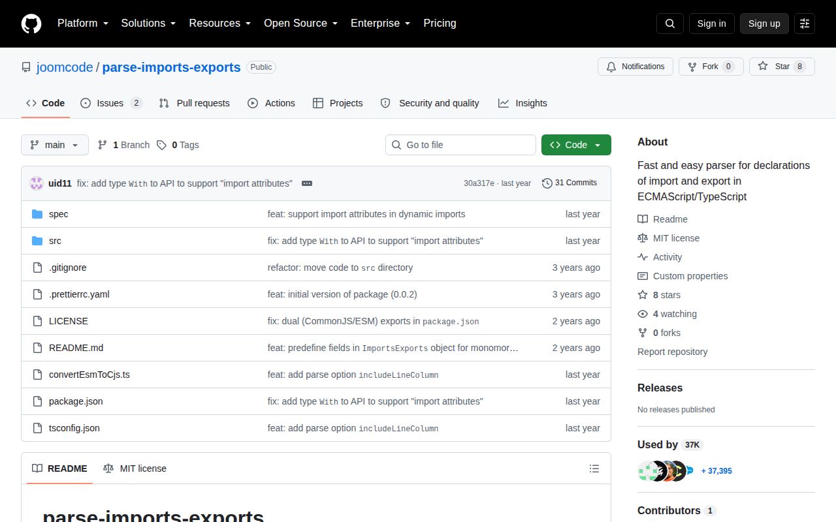Image resolution: width=836 pixels, height=522 pixels.
Task: Click the uid11 author avatar
Action: [x=37, y=183]
